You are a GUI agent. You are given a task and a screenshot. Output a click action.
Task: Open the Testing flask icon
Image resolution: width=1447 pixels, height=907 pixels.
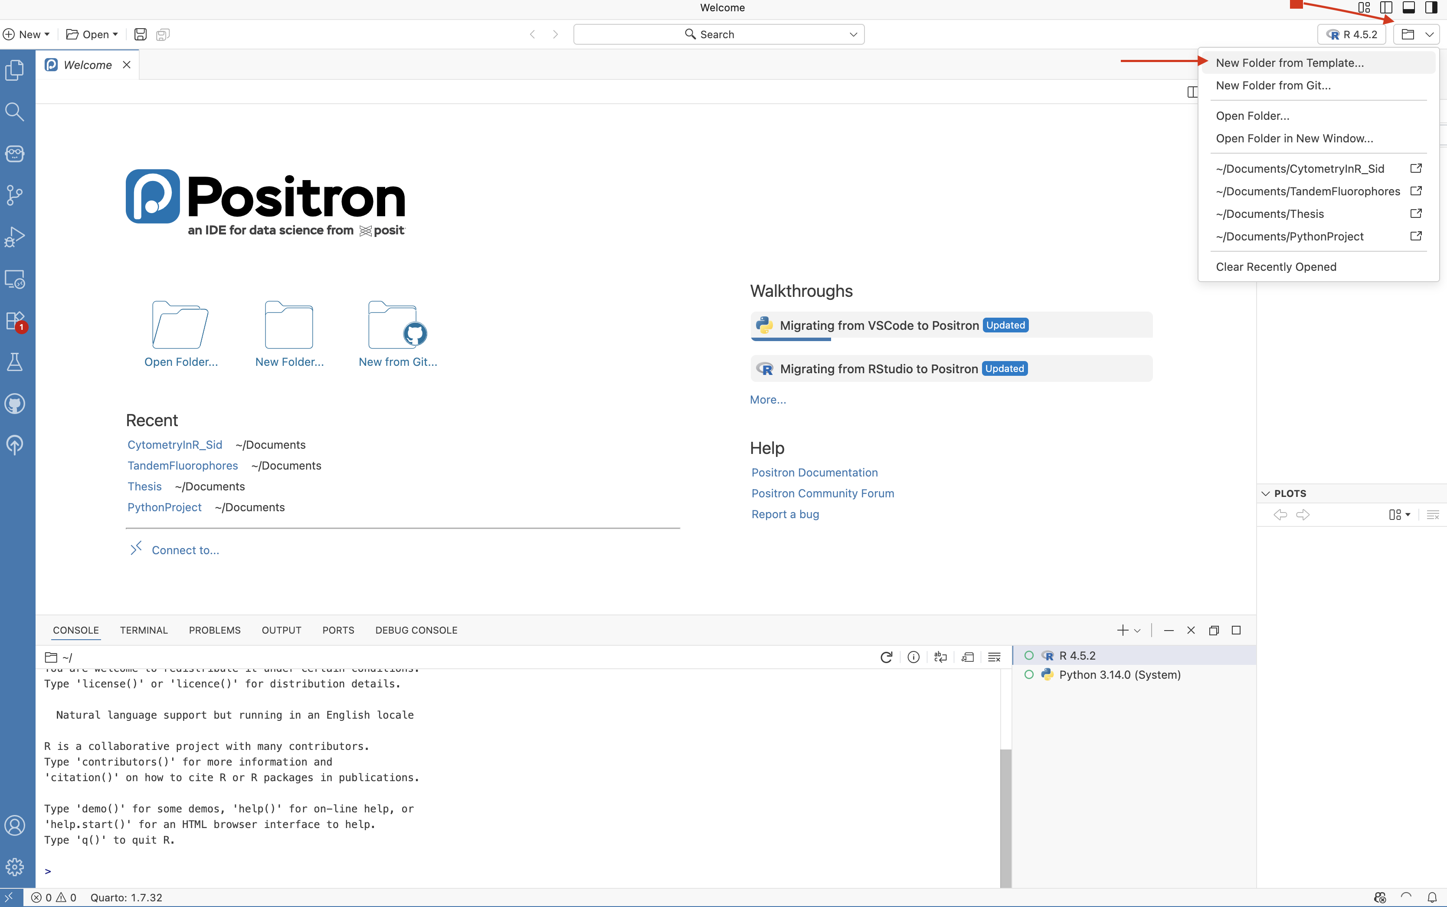14,362
